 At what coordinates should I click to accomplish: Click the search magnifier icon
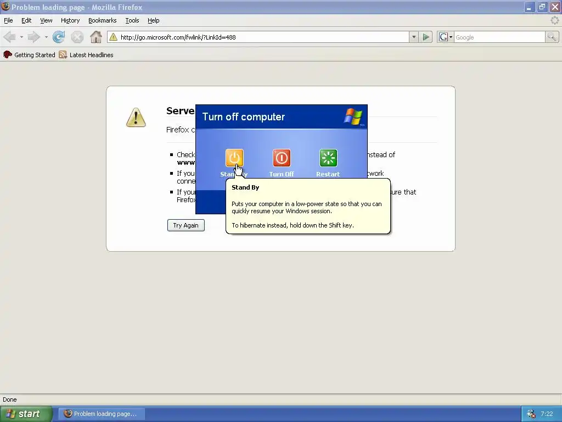552,37
